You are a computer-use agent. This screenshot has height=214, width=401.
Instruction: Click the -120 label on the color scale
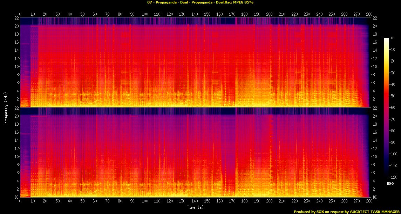click(x=394, y=178)
